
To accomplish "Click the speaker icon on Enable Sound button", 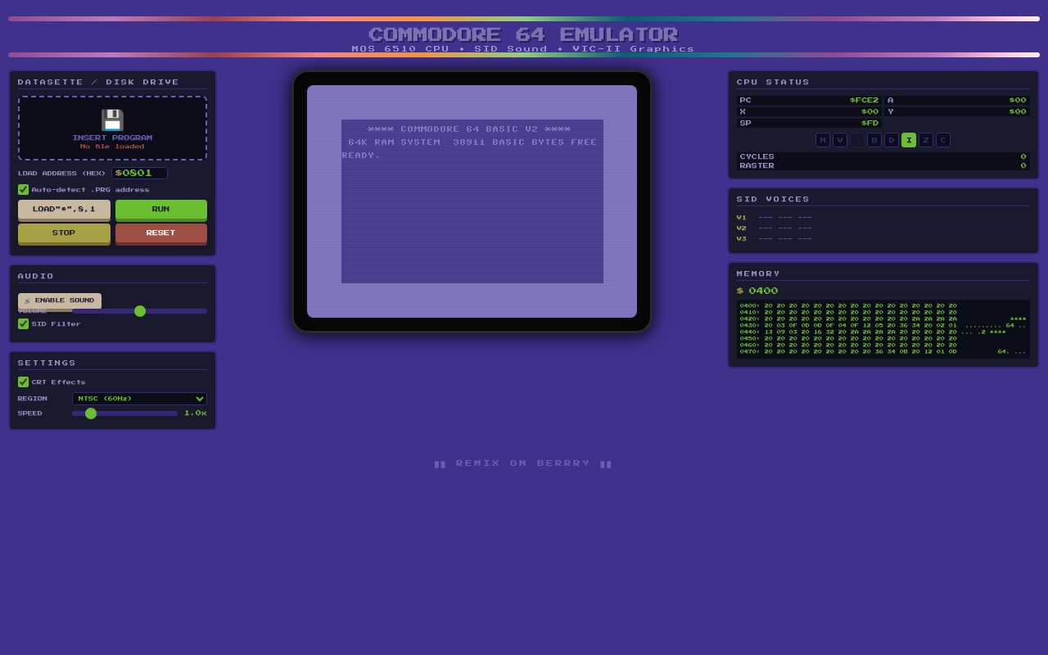I will click(x=27, y=300).
